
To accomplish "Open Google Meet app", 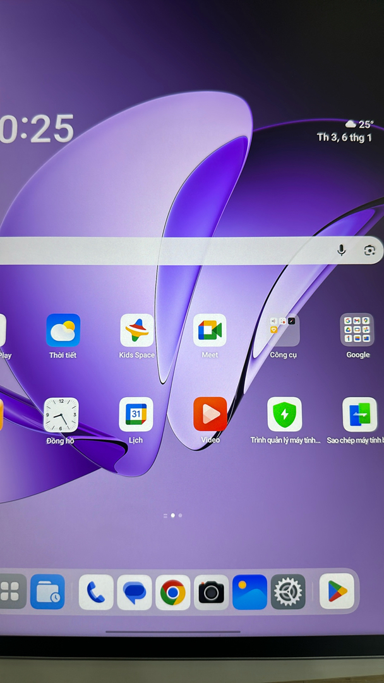I will point(210,331).
